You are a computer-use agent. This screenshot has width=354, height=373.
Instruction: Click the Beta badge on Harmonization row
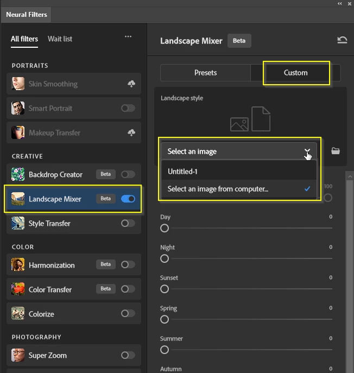106,264
